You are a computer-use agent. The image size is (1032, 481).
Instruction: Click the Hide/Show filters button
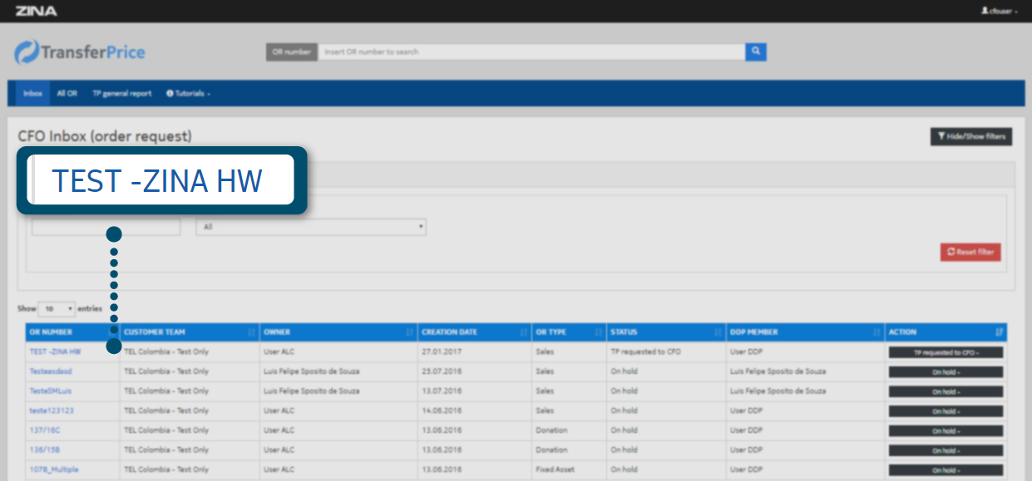point(970,136)
